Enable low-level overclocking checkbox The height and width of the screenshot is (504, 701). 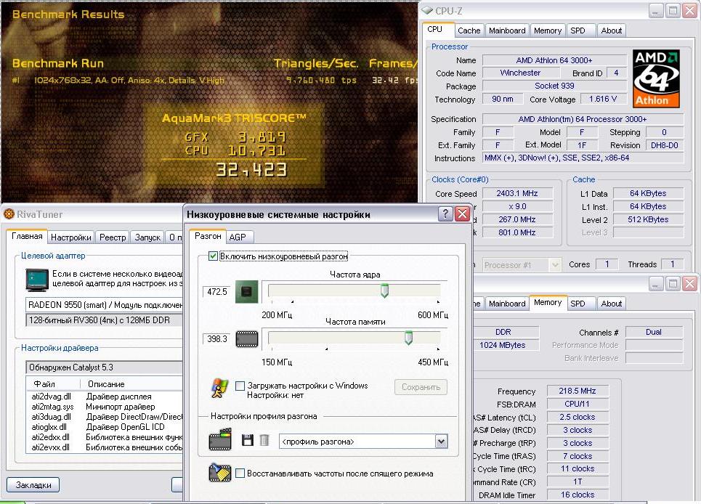tap(214, 256)
